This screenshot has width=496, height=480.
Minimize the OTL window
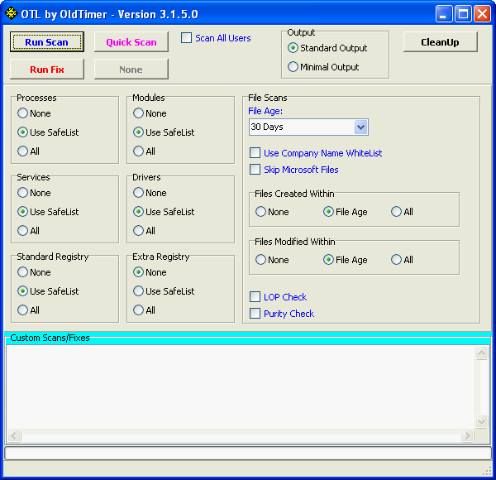point(443,14)
